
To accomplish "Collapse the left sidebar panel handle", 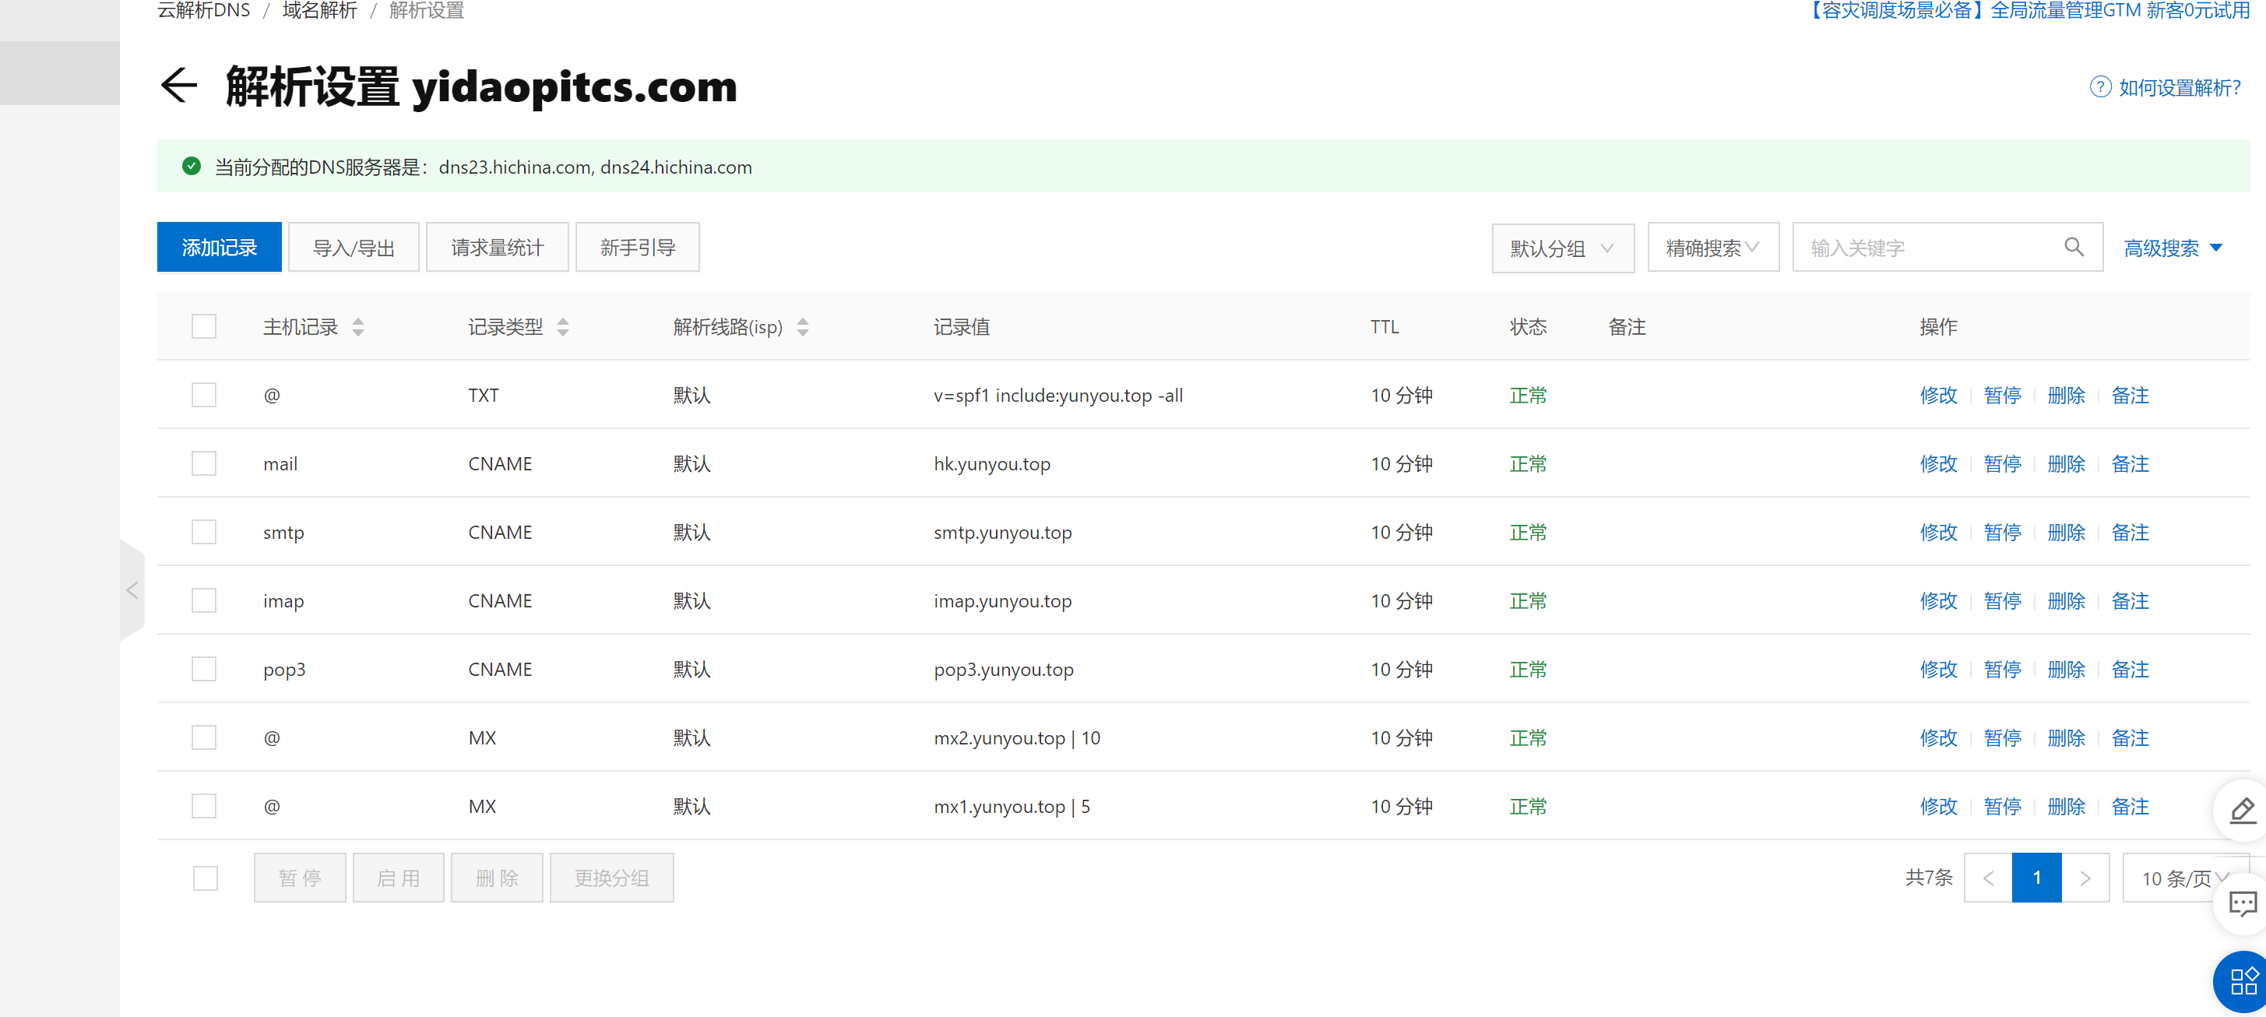I will click(132, 590).
